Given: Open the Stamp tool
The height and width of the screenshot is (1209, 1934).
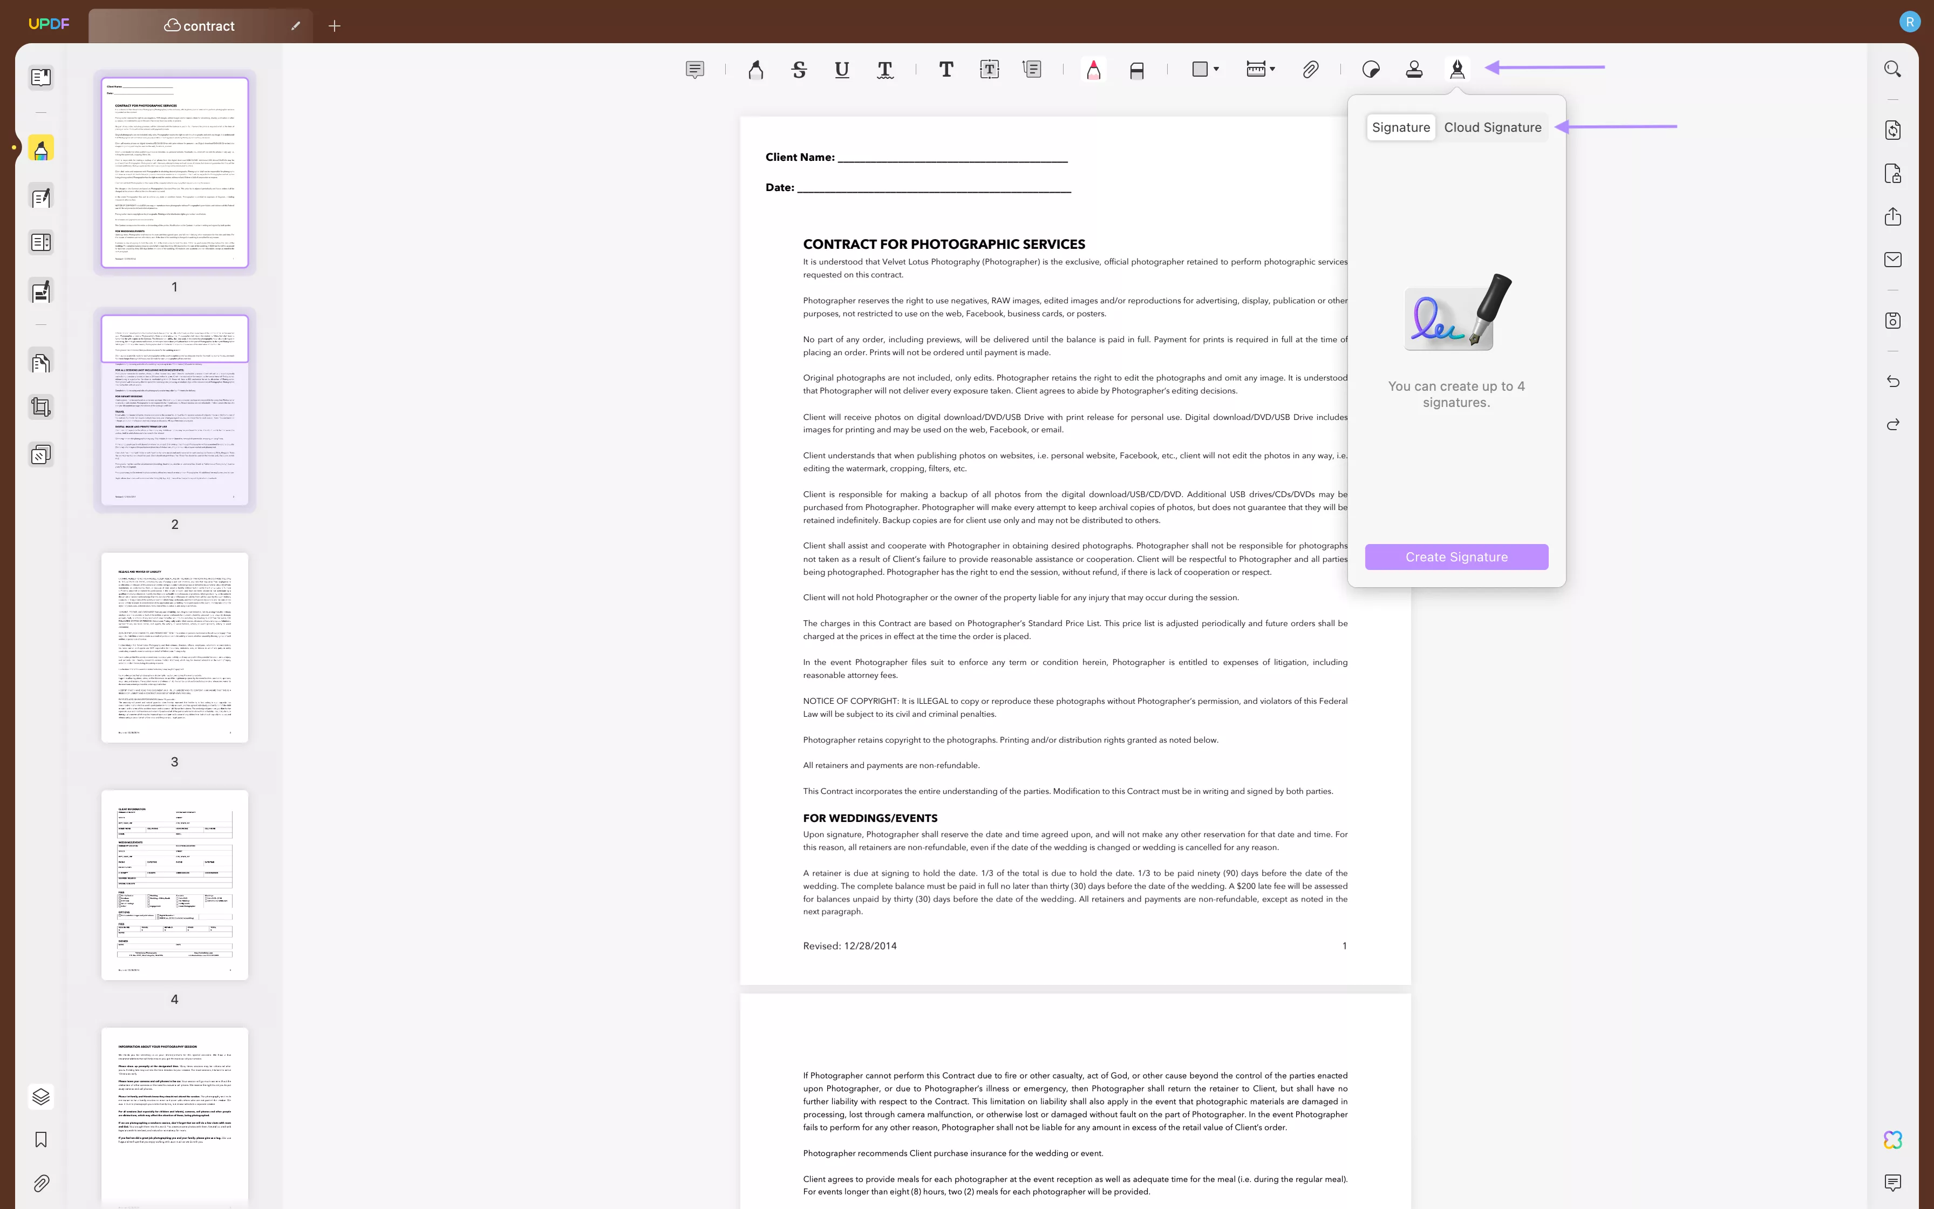Looking at the screenshot, I should [1414, 70].
